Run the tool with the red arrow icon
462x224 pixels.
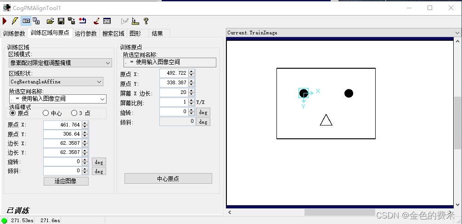[x=5, y=21]
